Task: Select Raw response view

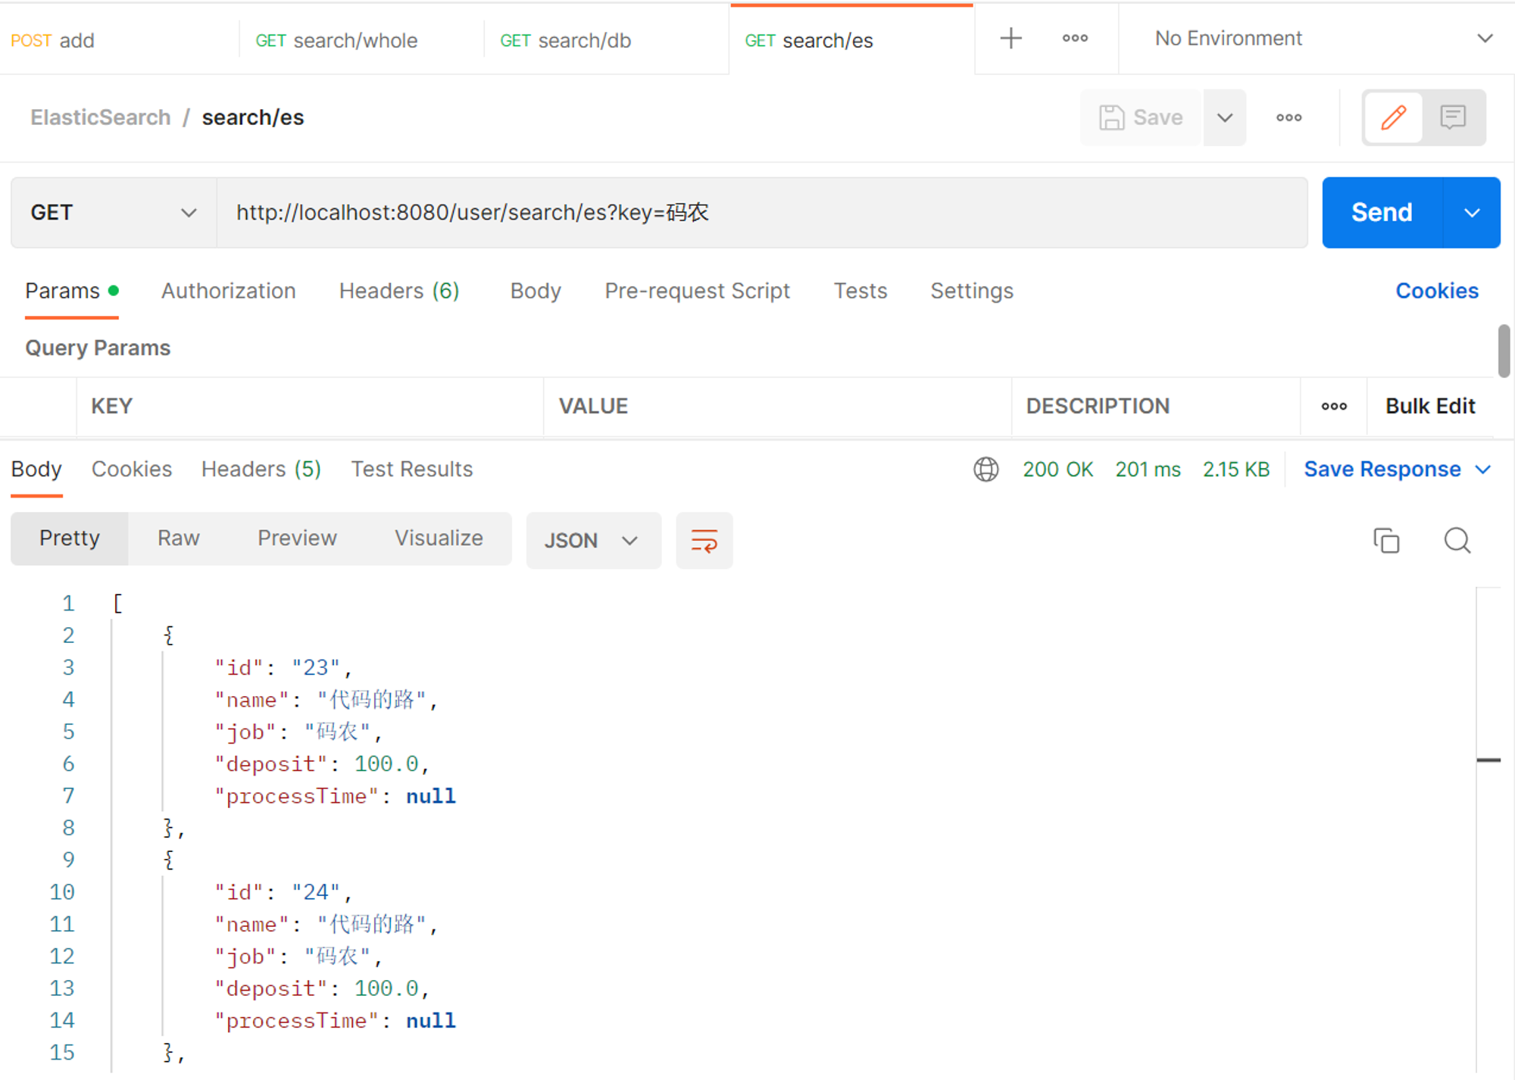Action: click(179, 538)
